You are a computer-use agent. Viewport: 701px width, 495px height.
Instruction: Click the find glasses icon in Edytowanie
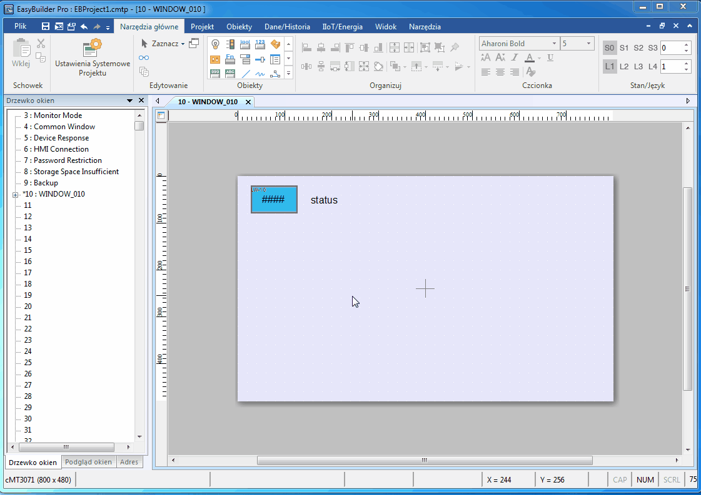pyautogui.click(x=143, y=57)
